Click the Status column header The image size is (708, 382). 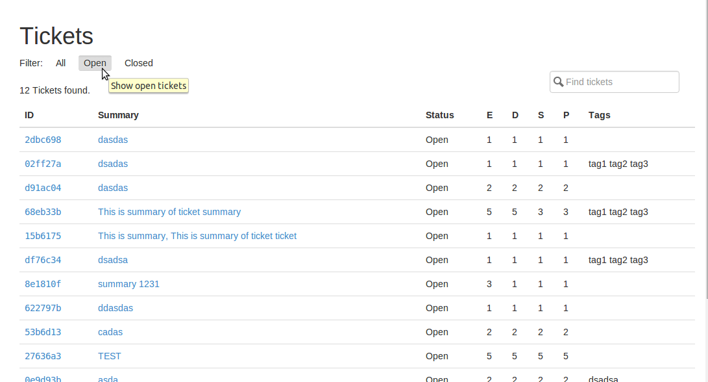point(439,115)
